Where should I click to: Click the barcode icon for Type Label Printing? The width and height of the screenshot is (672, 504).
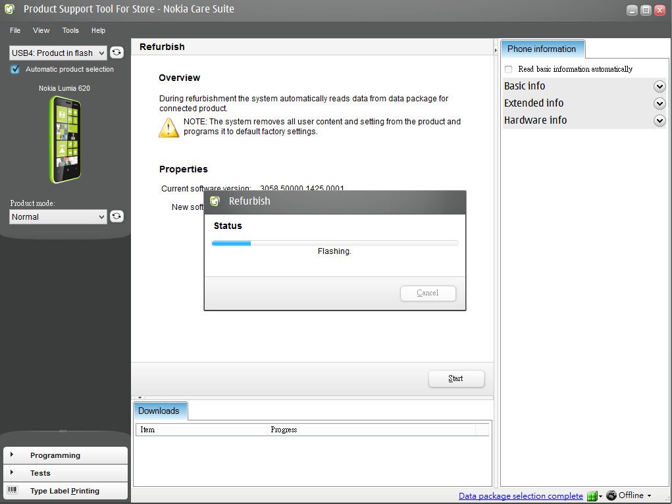coord(13,490)
